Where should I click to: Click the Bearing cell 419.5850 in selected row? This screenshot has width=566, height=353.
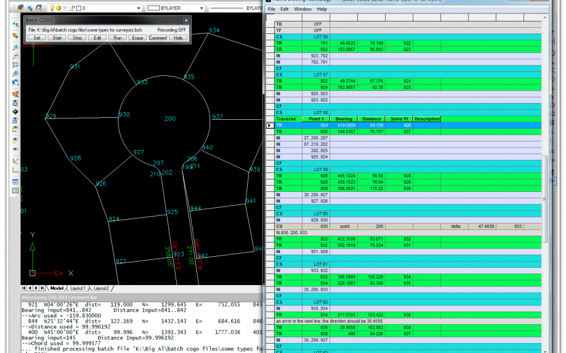[x=344, y=126]
